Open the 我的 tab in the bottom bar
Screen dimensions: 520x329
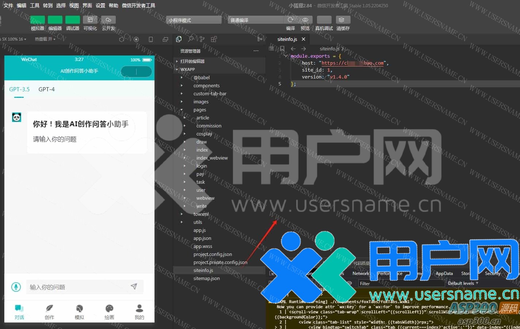(x=139, y=312)
